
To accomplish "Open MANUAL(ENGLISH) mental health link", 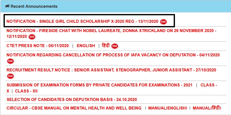I will (x=168, y=108).
